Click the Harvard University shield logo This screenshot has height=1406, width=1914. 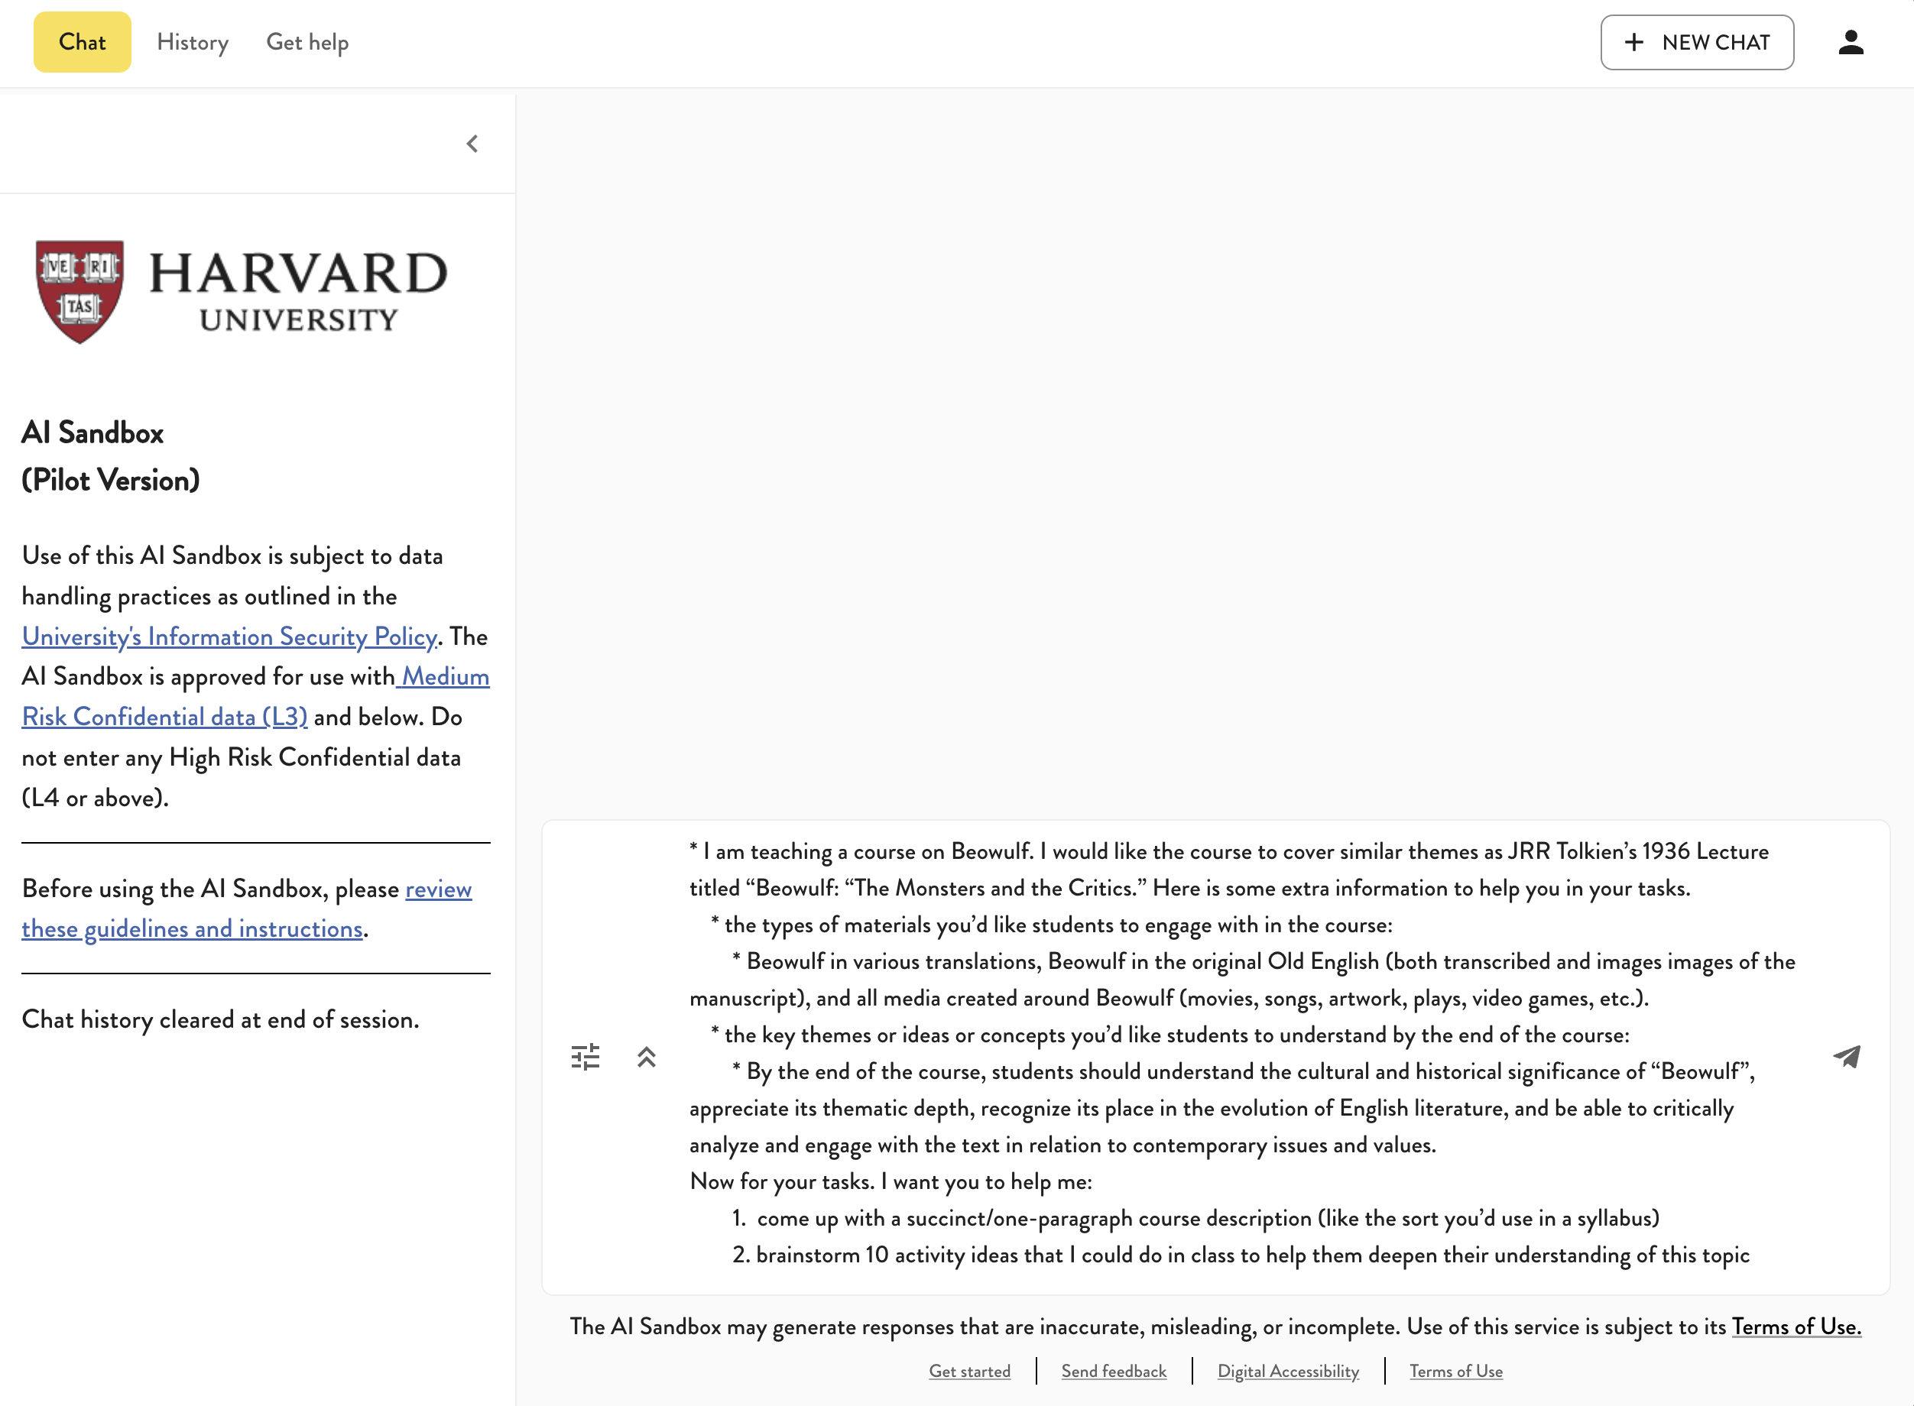(78, 290)
